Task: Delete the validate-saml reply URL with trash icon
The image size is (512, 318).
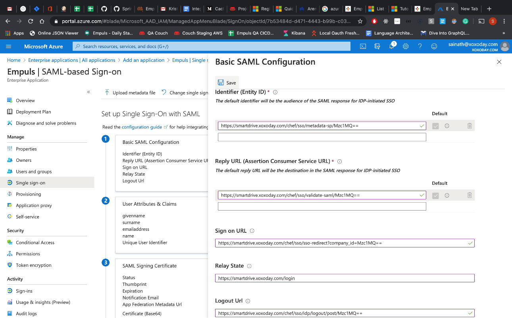Action: point(470,195)
